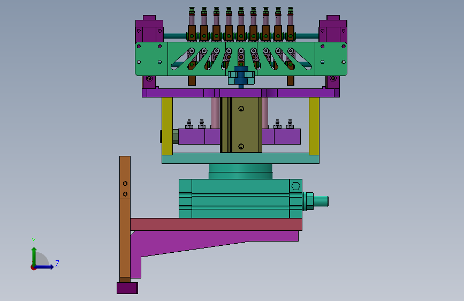Screen dimensions: 464x301
Task: Click the upper hole in the orange plate
Action: coord(125,183)
